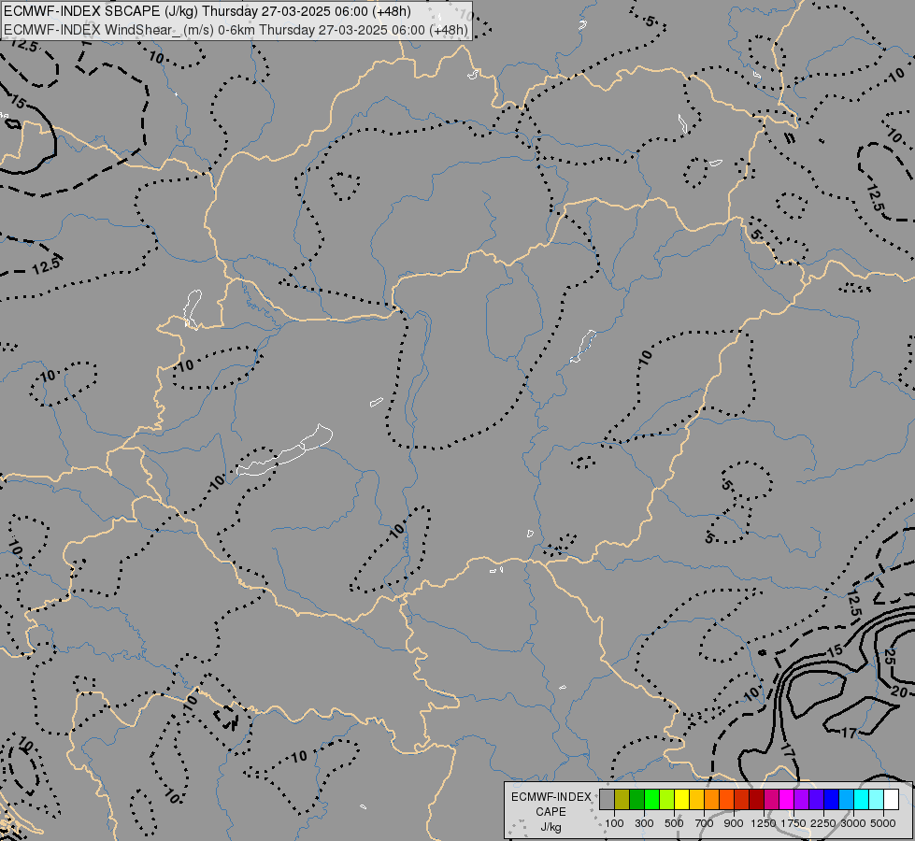Pick the pure yellow legend swatch
Image resolution: width=915 pixels, height=841 pixels.
click(x=681, y=800)
